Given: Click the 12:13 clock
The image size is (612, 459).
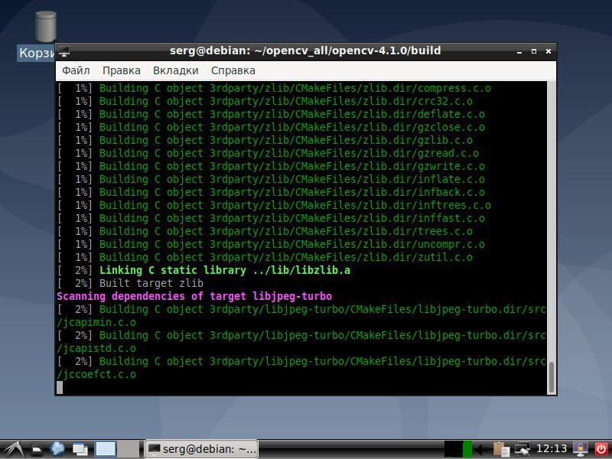Looking at the screenshot, I should coord(551,449).
